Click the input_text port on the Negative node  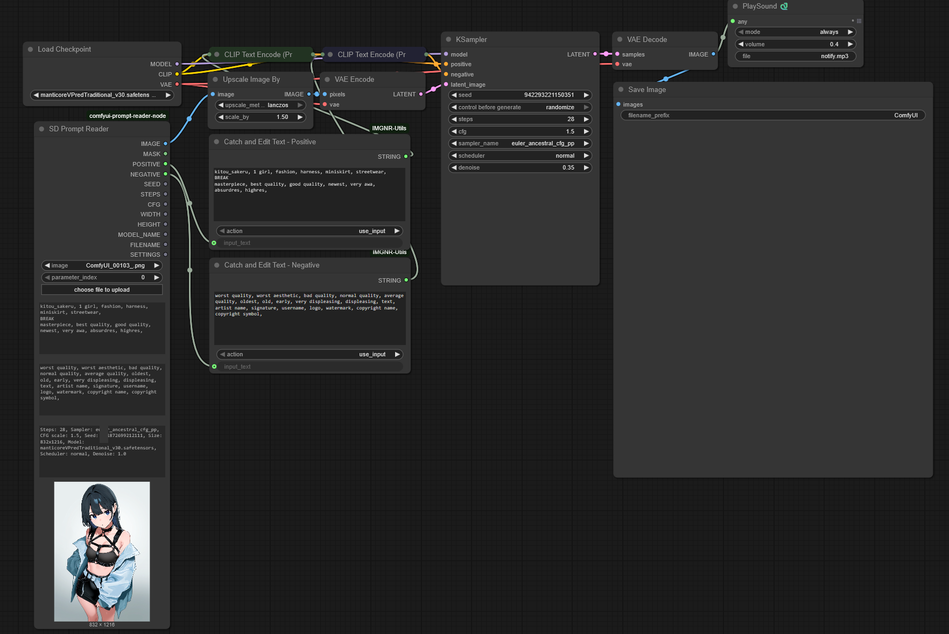coord(214,367)
